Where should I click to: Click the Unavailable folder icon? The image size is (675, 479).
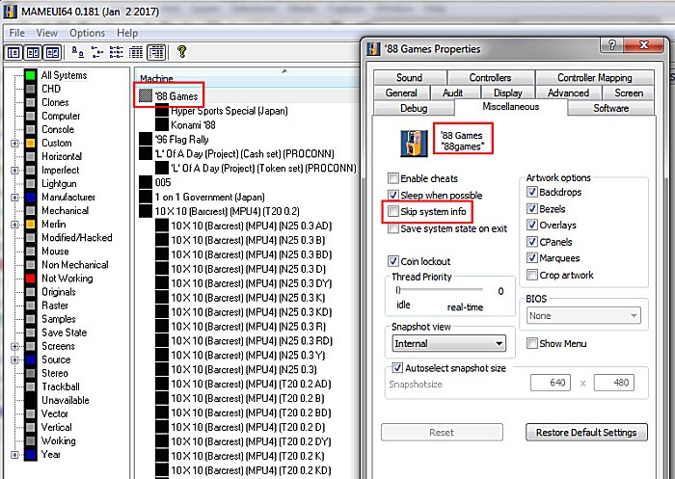point(30,400)
